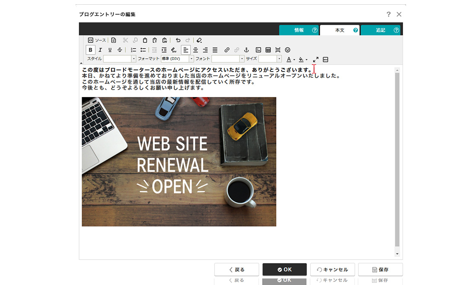Open the text color picker
470x285 pixels.
coord(290,60)
